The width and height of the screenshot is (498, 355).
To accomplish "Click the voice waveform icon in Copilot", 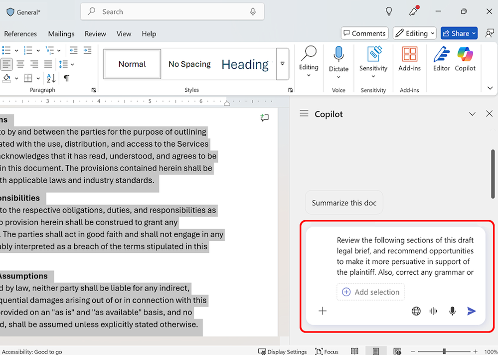I will 433,311.
